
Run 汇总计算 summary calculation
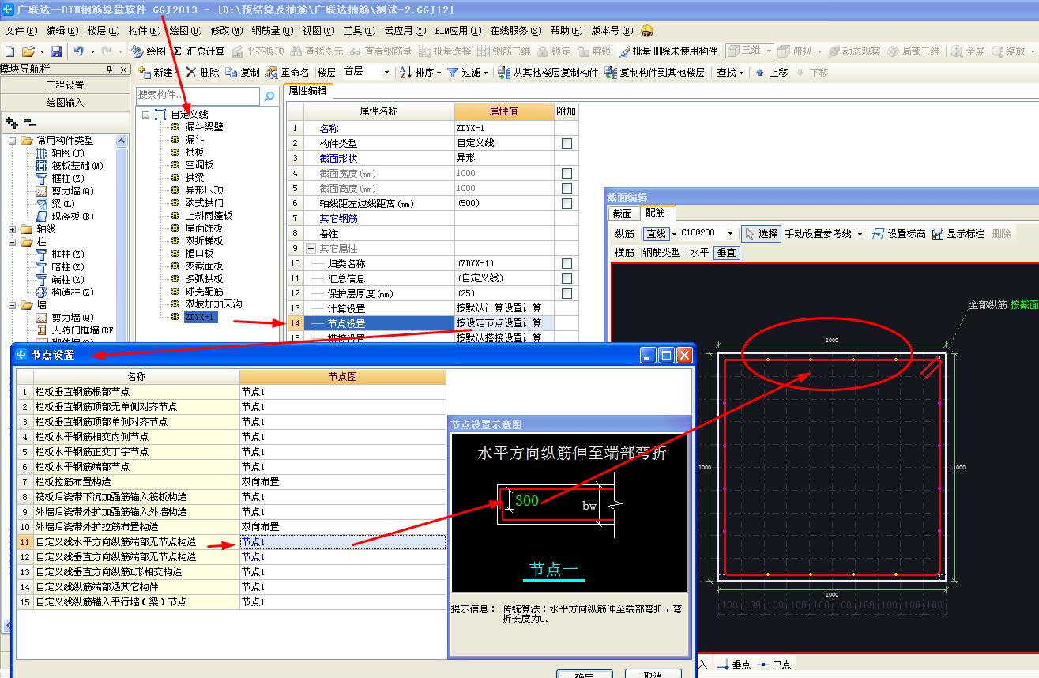[x=199, y=51]
